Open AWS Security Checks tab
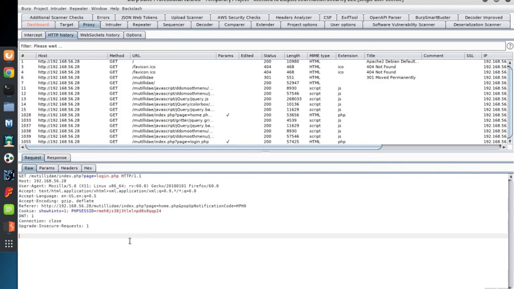Viewport: 514px width, 289px height. (x=239, y=18)
